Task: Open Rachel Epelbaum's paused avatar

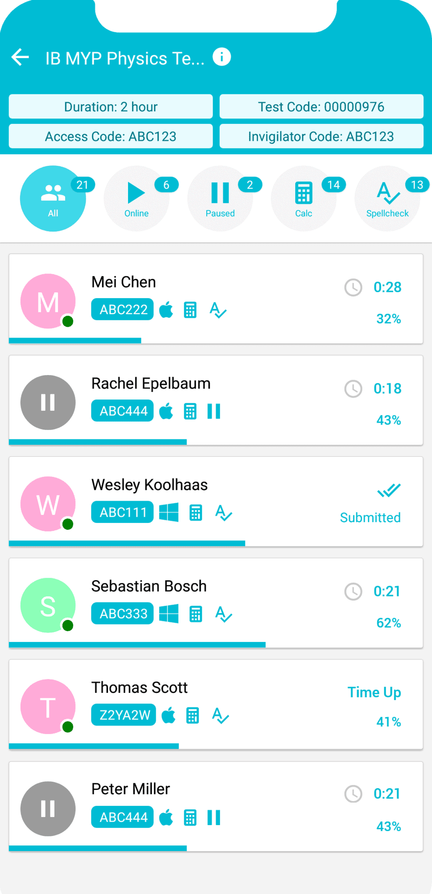Action: tap(48, 402)
